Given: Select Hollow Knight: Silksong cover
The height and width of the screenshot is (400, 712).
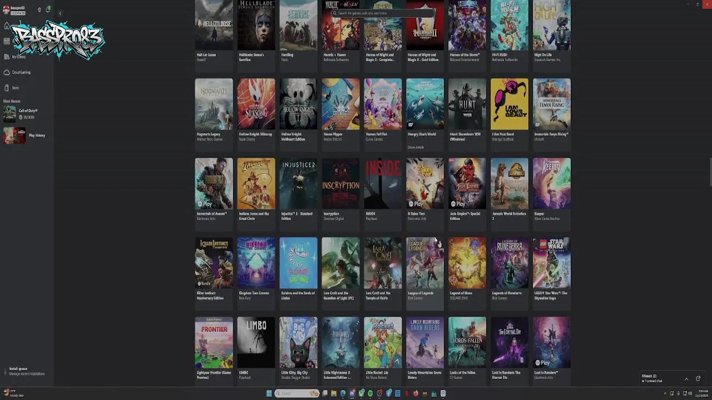Looking at the screenshot, I should coord(256,104).
